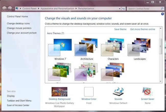Image resolution: width=166 pixels, height=112 pixels.
Task: Close the Personalization window
Action: pos(160,2)
